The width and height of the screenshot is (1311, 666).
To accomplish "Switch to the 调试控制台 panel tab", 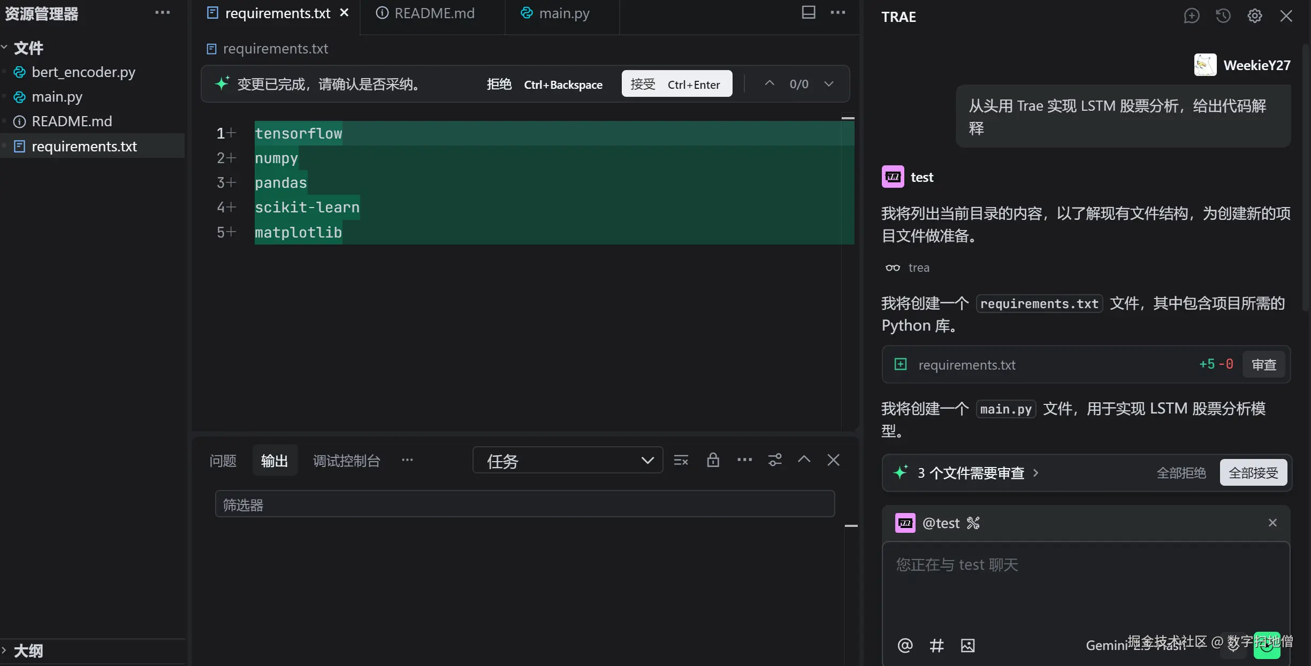I will point(346,461).
